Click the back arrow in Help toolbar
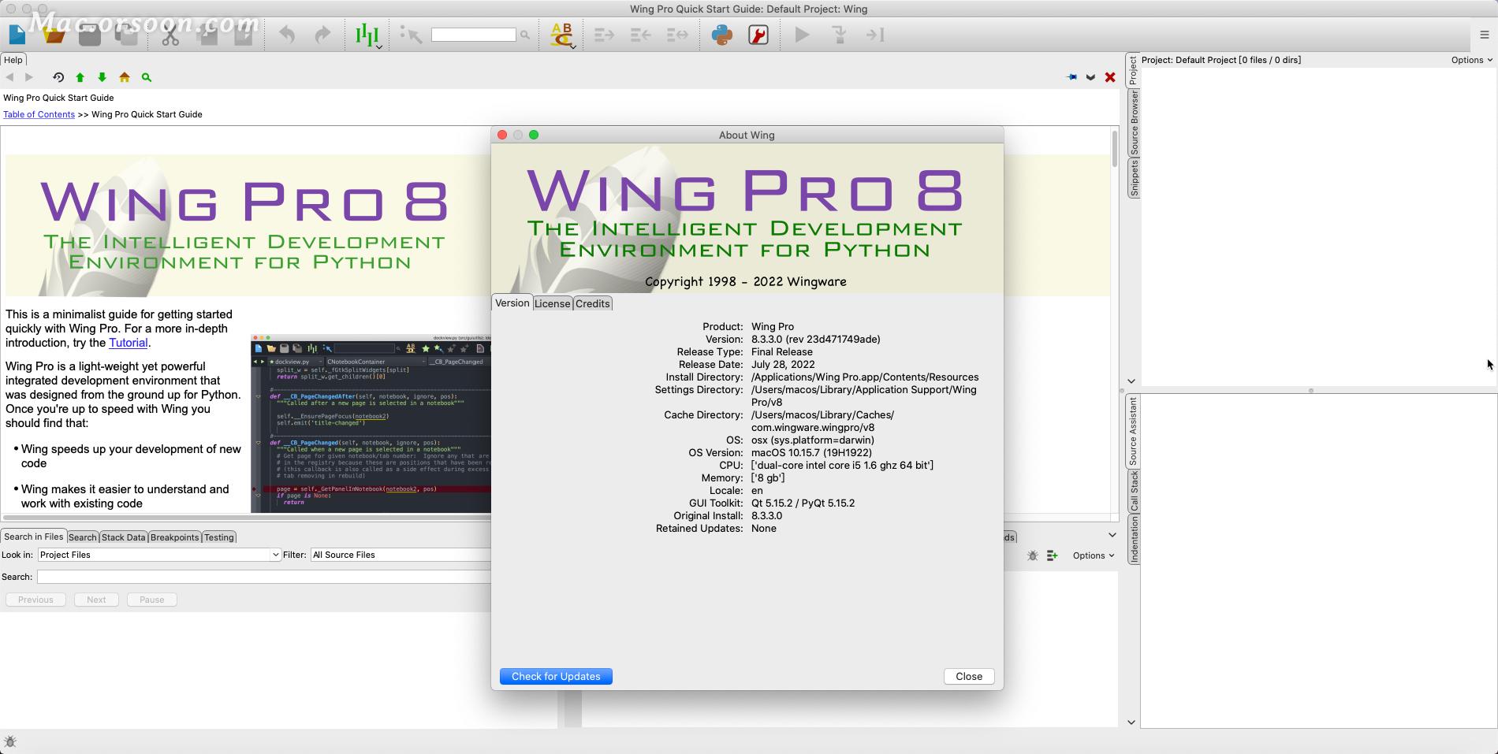 pyautogui.click(x=9, y=77)
